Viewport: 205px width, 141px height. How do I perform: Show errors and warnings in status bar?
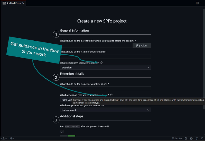4,138
